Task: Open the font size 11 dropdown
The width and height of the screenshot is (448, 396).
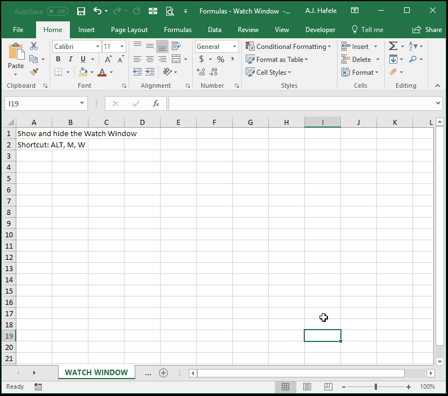Action: (122, 47)
